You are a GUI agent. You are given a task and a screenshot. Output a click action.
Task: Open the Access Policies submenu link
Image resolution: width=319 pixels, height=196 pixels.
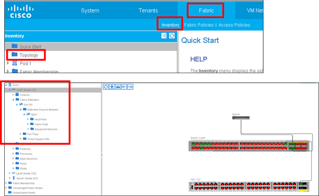pos(234,25)
